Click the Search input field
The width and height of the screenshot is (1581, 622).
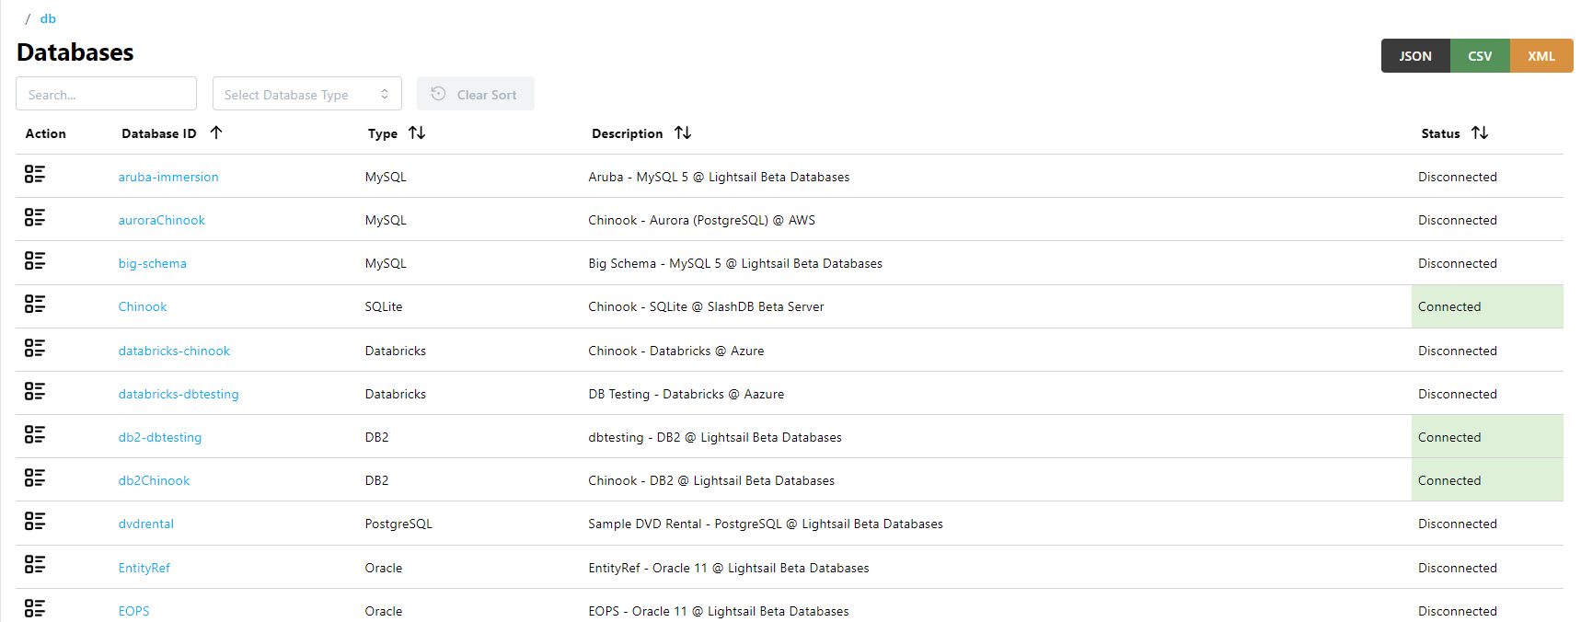coord(106,94)
